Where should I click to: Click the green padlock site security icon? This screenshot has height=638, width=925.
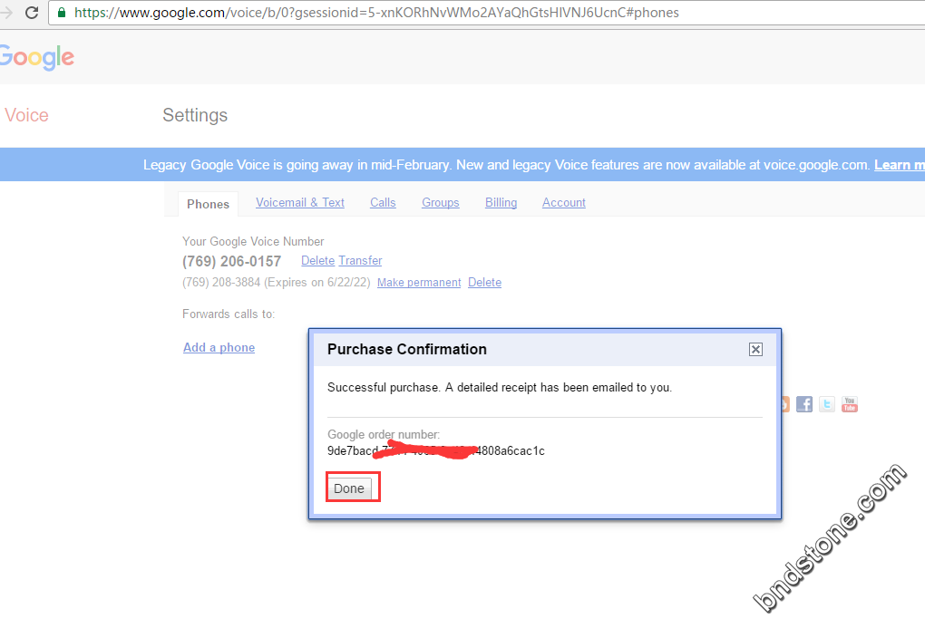pos(62,13)
